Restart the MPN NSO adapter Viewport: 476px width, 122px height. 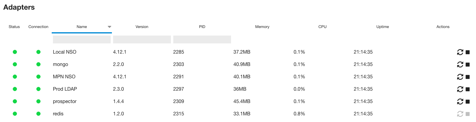(460, 77)
